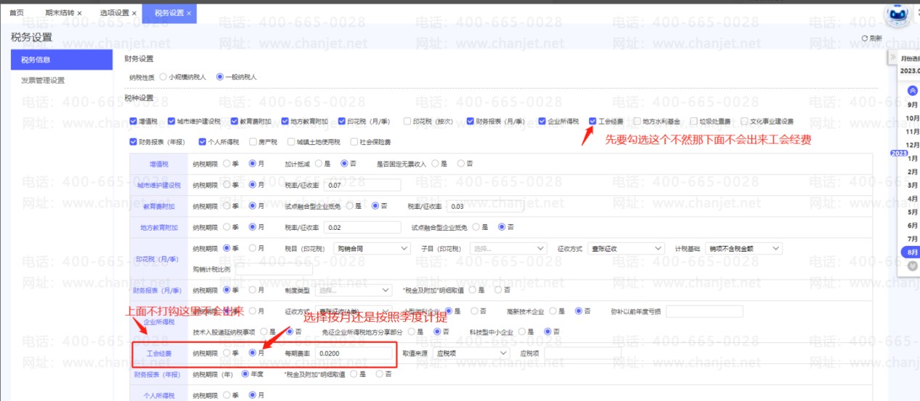
Task: Click the 每期费率 field 0.0200
Action: point(355,353)
